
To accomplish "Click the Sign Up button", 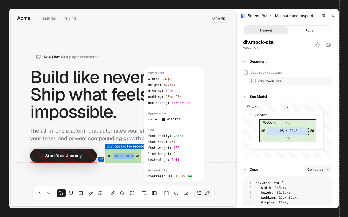I will tap(219, 18).
